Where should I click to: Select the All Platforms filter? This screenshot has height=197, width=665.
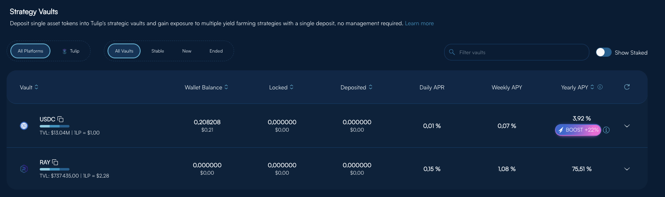coord(30,51)
